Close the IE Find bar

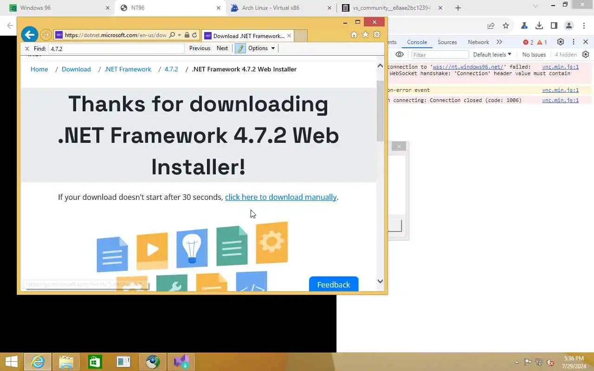click(x=27, y=48)
